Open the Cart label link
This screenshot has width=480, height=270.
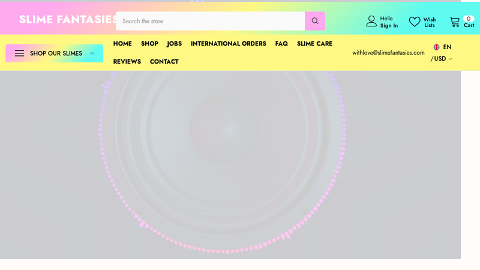(x=469, y=25)
